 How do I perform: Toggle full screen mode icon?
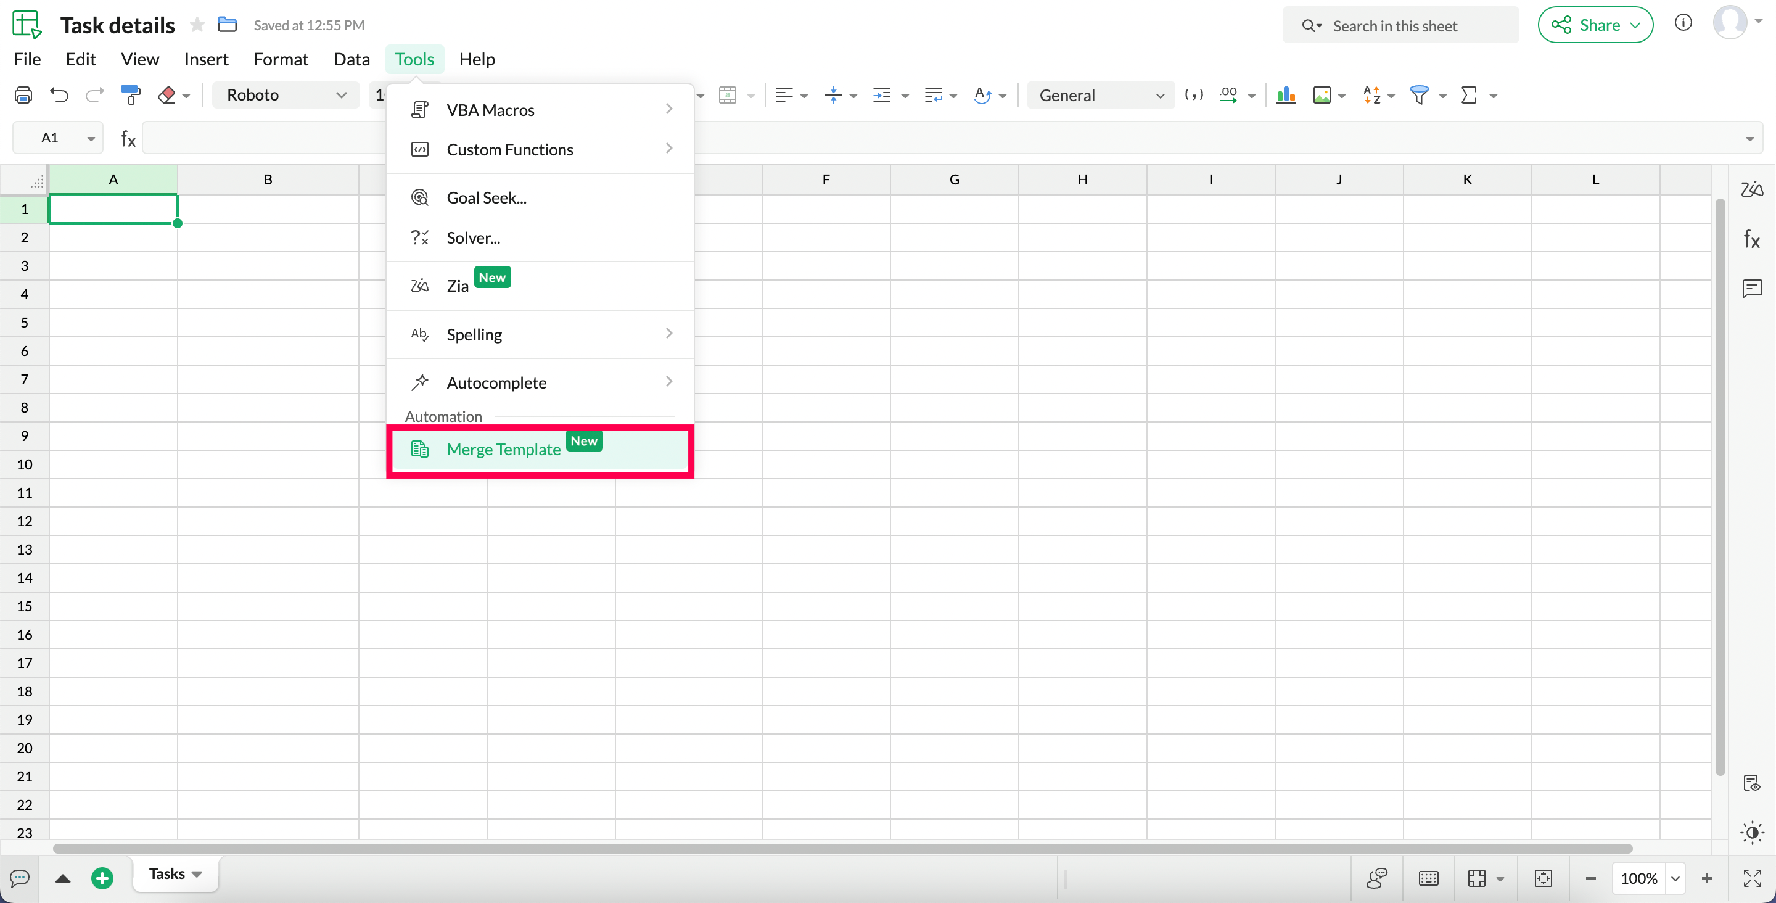click(x=1752, y=878)
